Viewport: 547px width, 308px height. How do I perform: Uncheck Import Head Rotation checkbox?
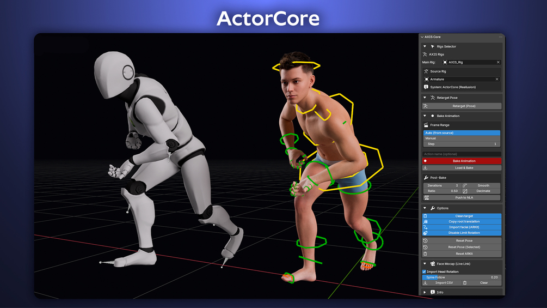(x=424, y=271)
